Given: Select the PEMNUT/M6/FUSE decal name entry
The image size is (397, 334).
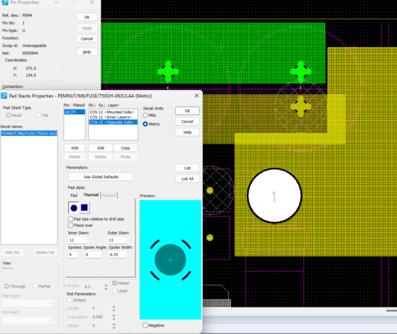Looking at the screenshot, I should coord(29,133).
